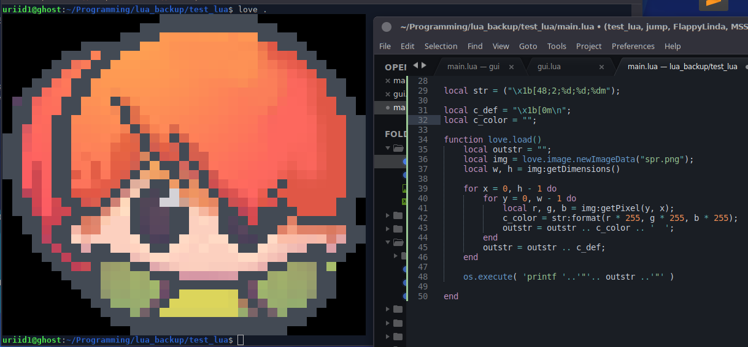Place cursor on 'local str' declaration line
748x347 pixels.
[532, 91]
